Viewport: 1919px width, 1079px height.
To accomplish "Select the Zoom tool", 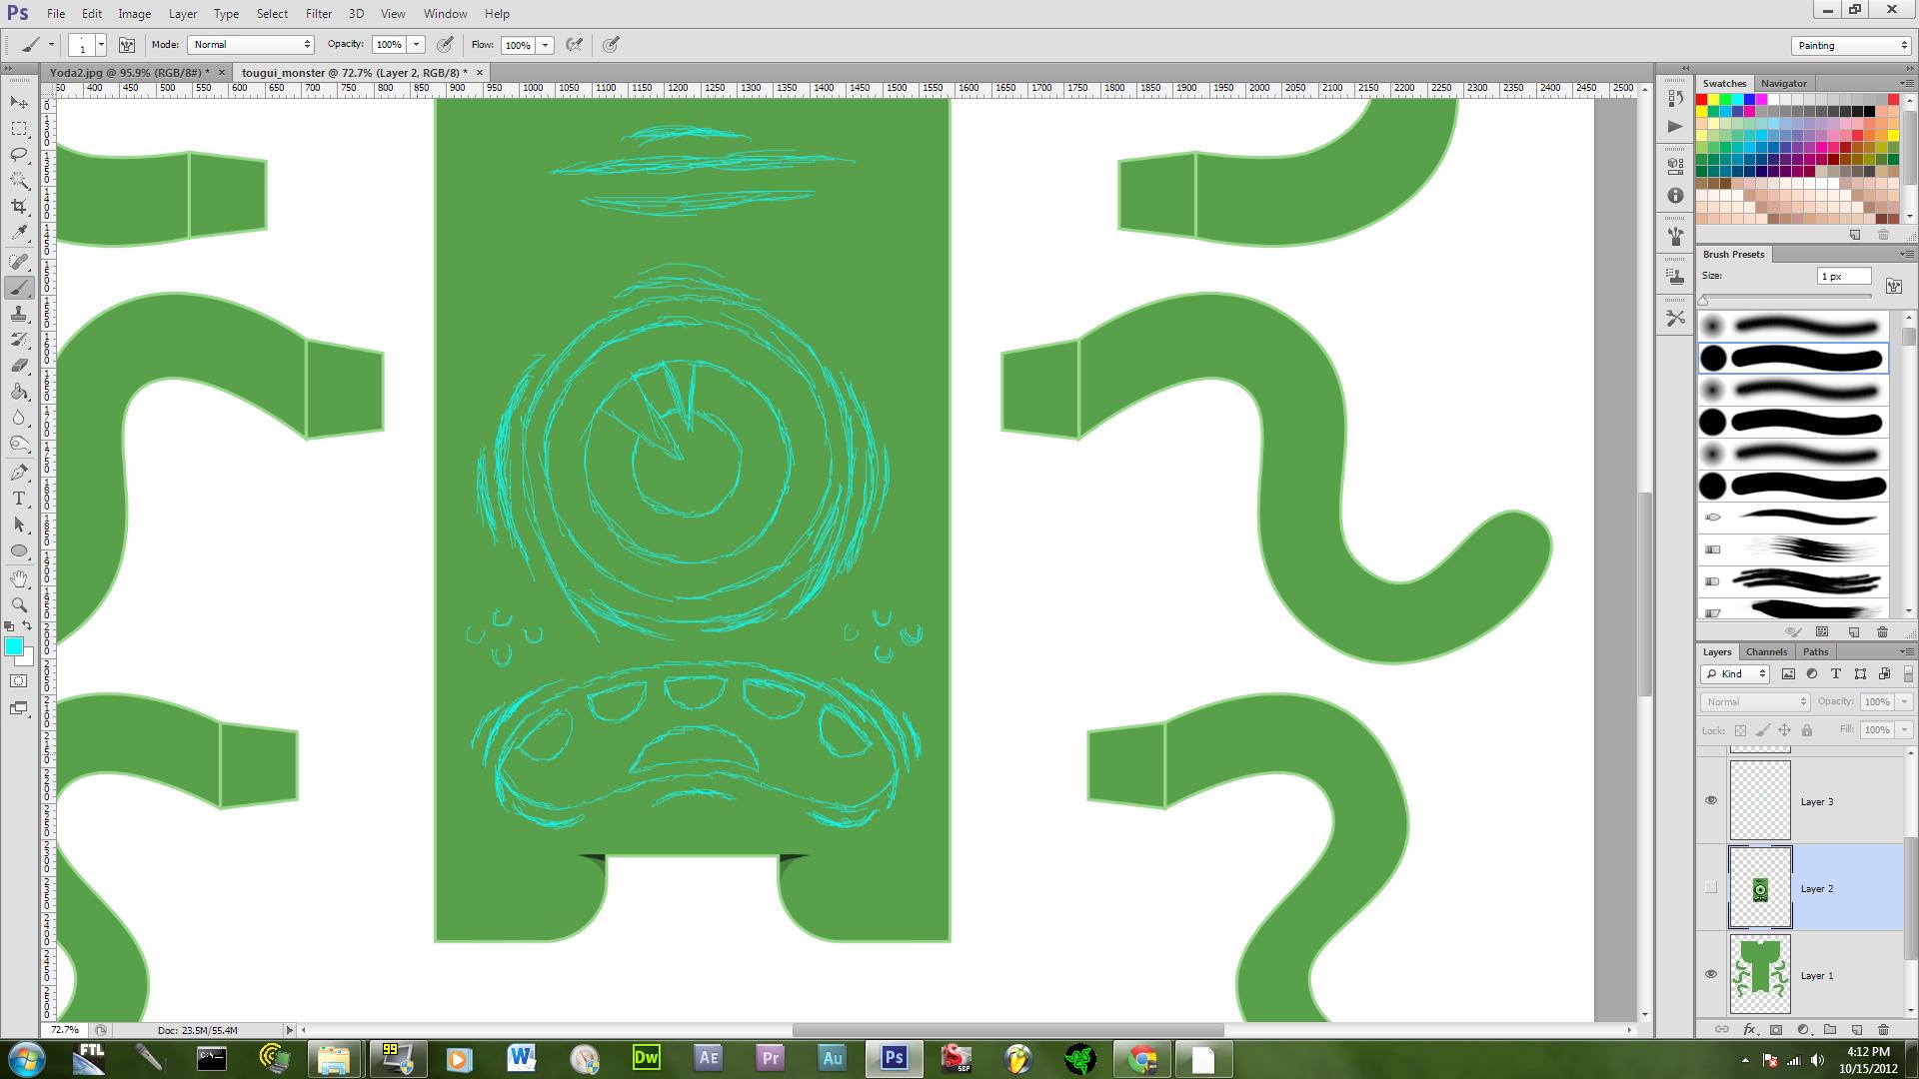I will [x=19, y=604].
